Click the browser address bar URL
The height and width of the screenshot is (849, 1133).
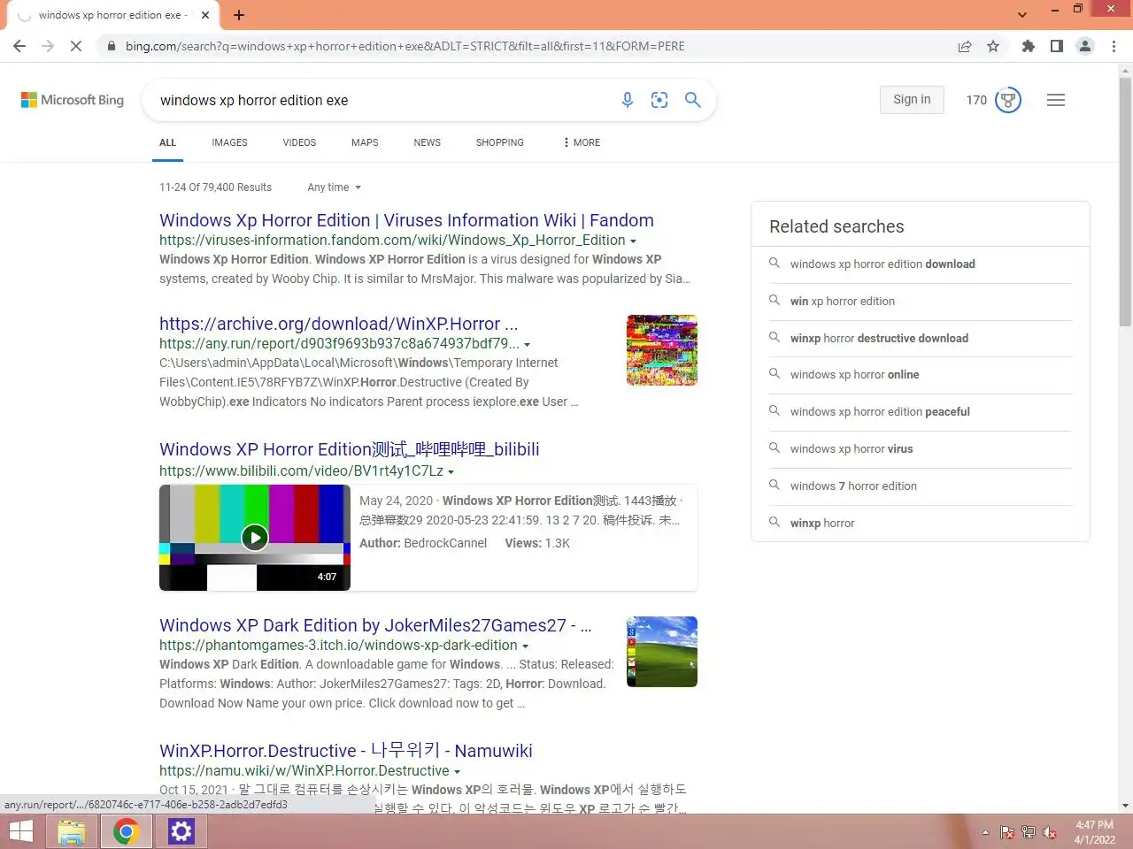click(405, 46)
